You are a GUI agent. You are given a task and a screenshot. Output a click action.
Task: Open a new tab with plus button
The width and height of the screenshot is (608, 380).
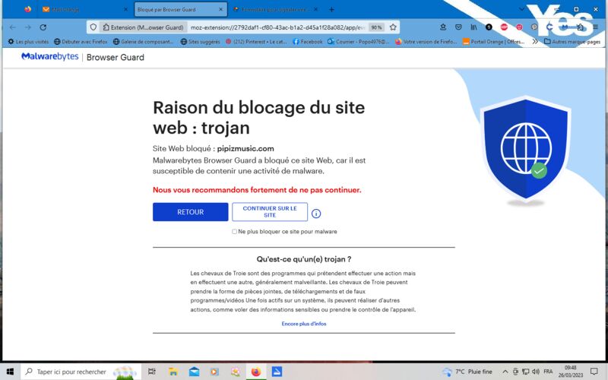(x=331, y=9)
